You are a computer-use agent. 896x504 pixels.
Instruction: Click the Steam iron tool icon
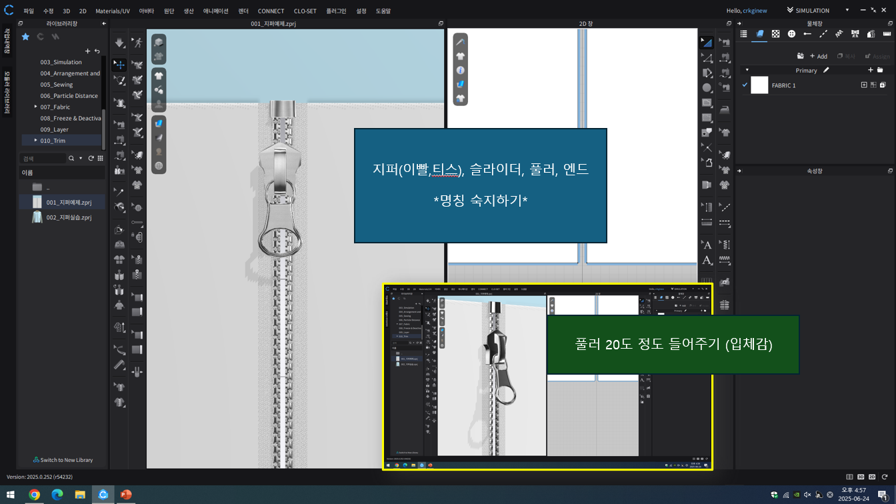click(x=725, y=110)
